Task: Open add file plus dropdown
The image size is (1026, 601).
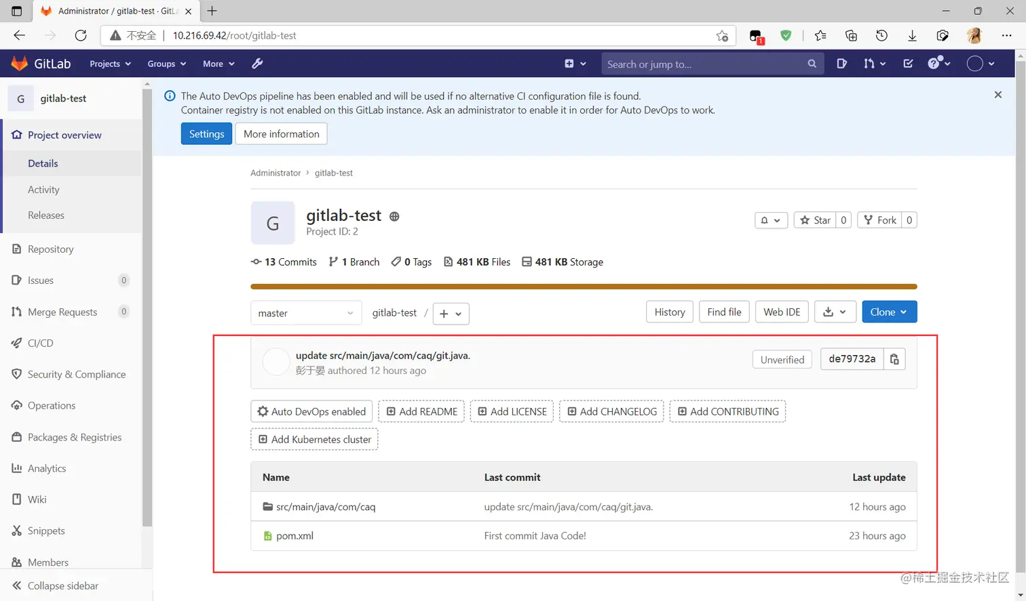Action: pyautogui.click(x=451, y=313)
